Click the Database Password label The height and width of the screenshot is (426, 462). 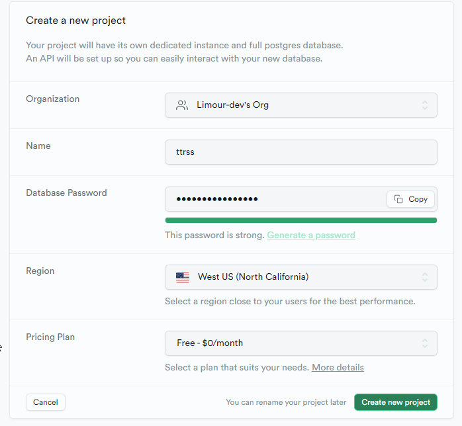(66, 193)
